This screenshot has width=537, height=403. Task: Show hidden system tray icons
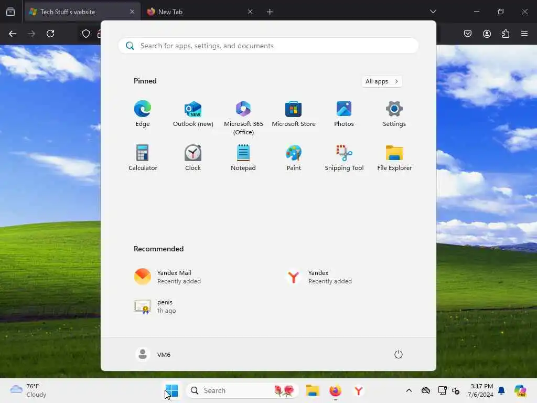409,390
